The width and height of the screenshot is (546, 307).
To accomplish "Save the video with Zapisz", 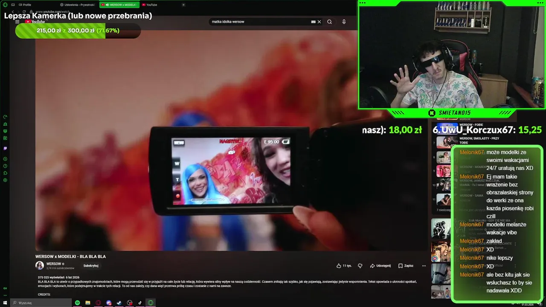I will [406, 266].
